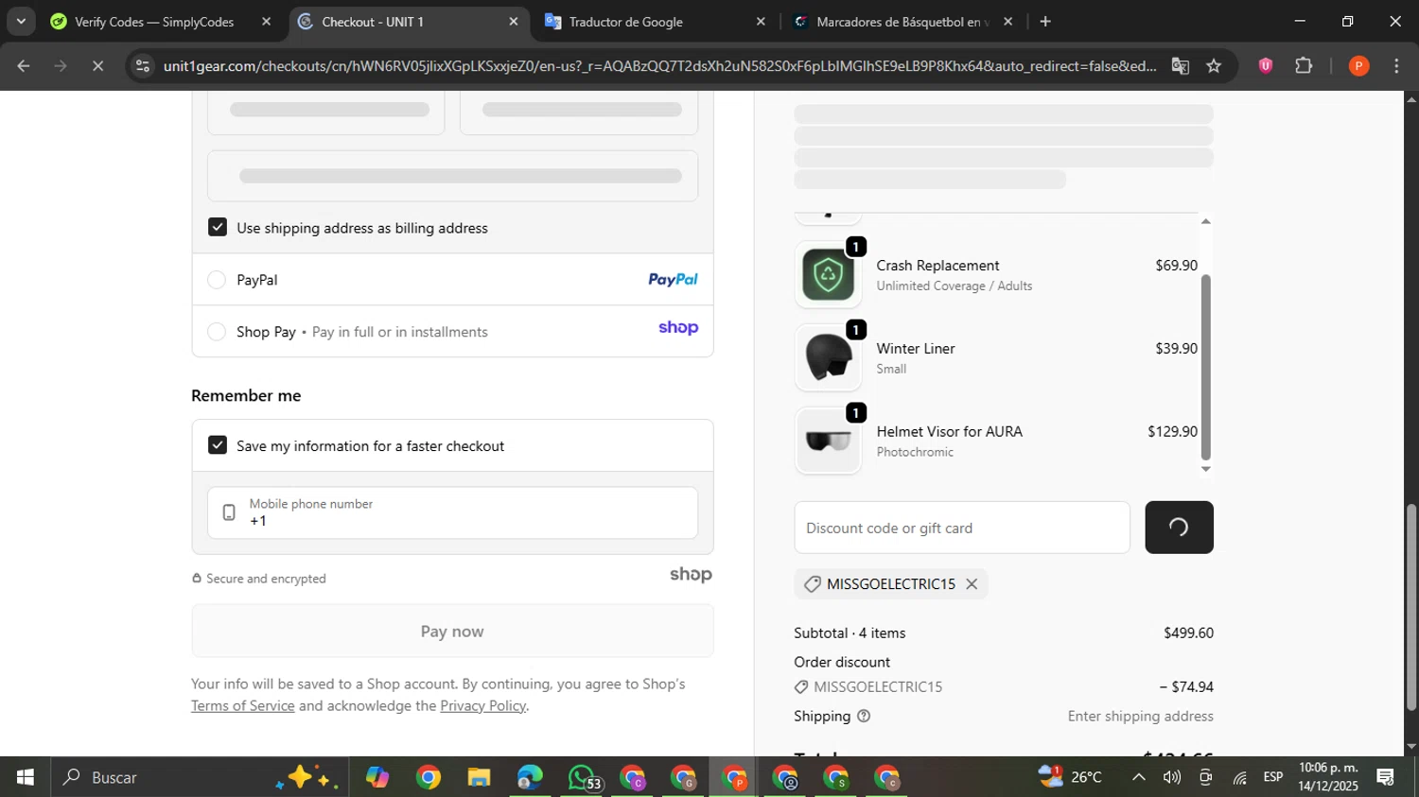Close the Verify Codes SimplyCodes tab

click(x=267, y=22)
